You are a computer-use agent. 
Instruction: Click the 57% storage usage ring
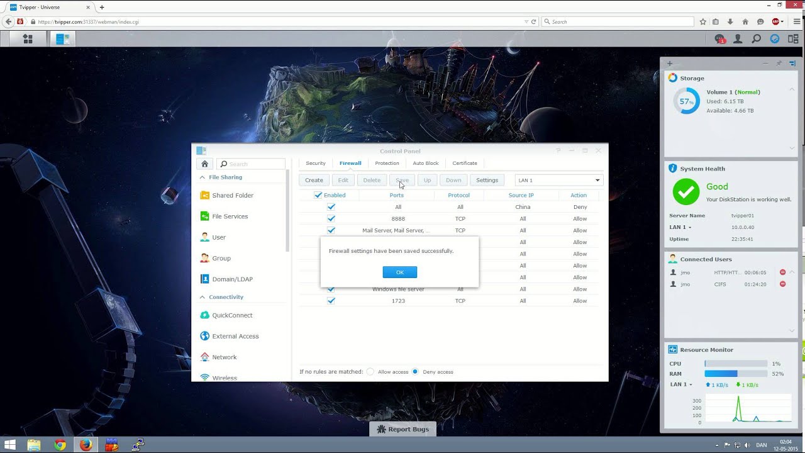(686, 101)
